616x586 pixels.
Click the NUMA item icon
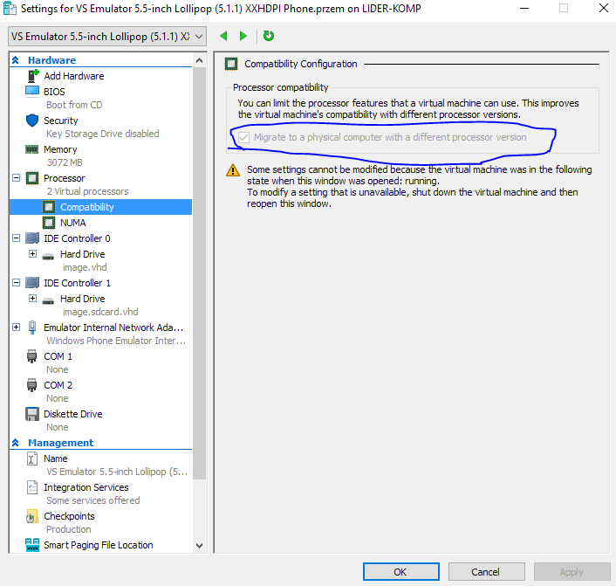(x=49, y=223)
